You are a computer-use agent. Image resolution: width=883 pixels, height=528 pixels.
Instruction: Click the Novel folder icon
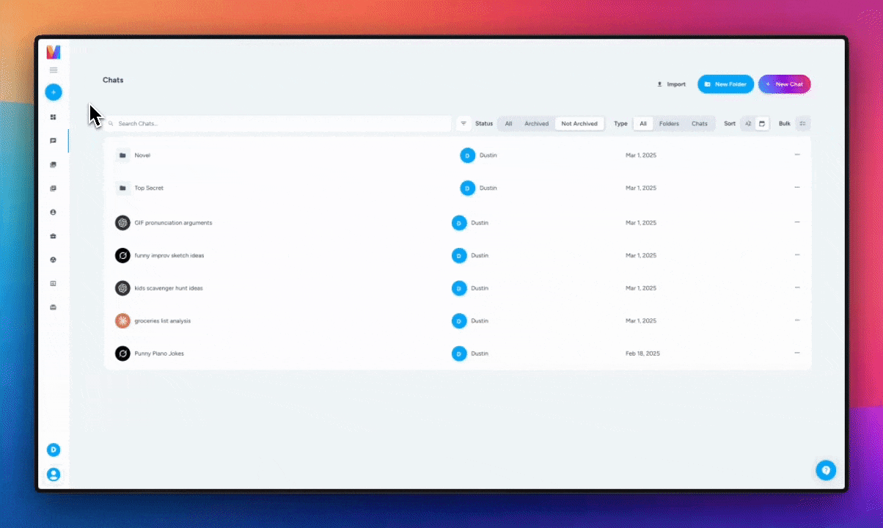tap(122, 155)
